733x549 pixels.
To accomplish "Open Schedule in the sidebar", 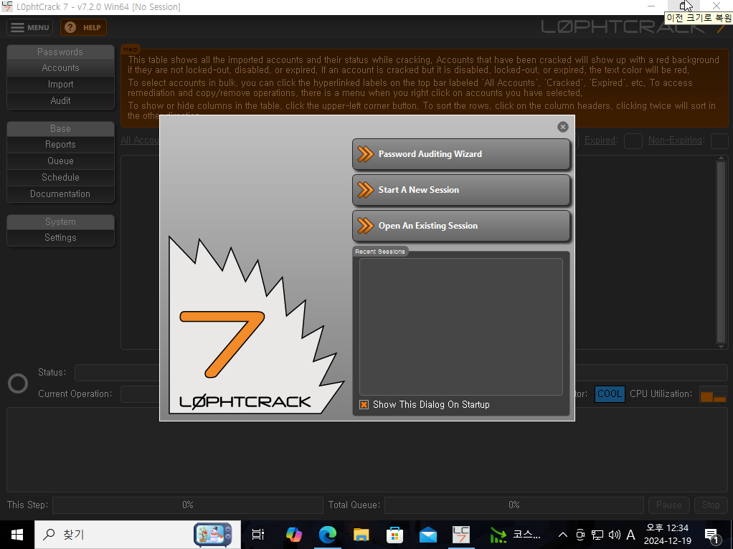I will pyautogui.click(x=60, y=177).
